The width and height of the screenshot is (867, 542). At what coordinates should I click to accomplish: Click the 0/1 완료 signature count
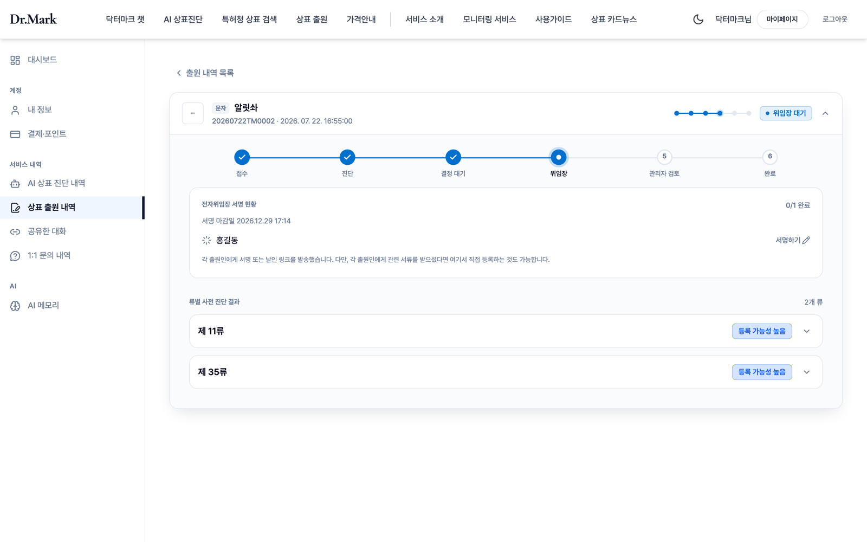(798, 205)
